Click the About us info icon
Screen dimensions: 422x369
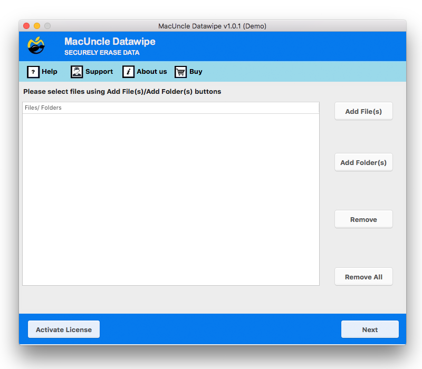click(128, 72)
